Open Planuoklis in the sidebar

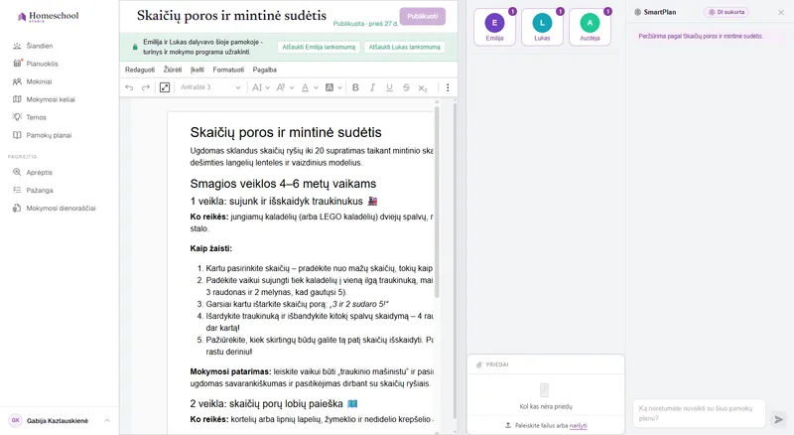point(42,64)
